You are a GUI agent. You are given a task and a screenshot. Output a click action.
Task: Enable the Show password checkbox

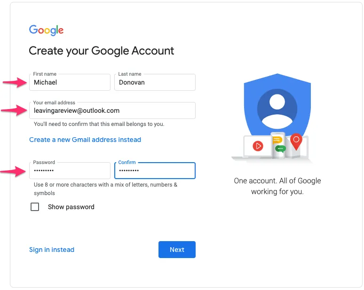pyautogui.click(x=35, y=207)
